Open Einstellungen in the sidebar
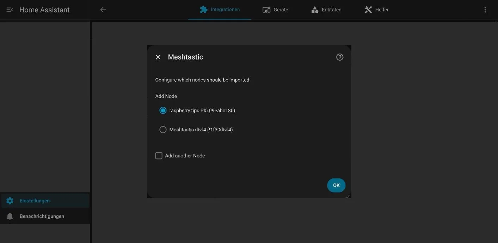Image resolution: width=498 pixels, height=243 pixels. (45, 201)
